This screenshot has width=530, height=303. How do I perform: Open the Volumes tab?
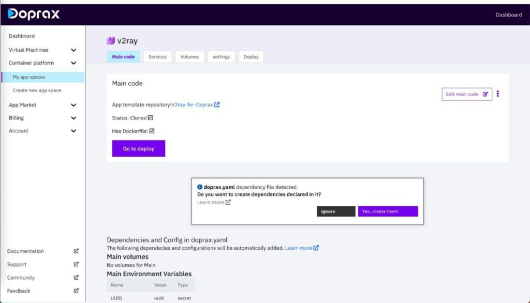[x=189, y=57]
